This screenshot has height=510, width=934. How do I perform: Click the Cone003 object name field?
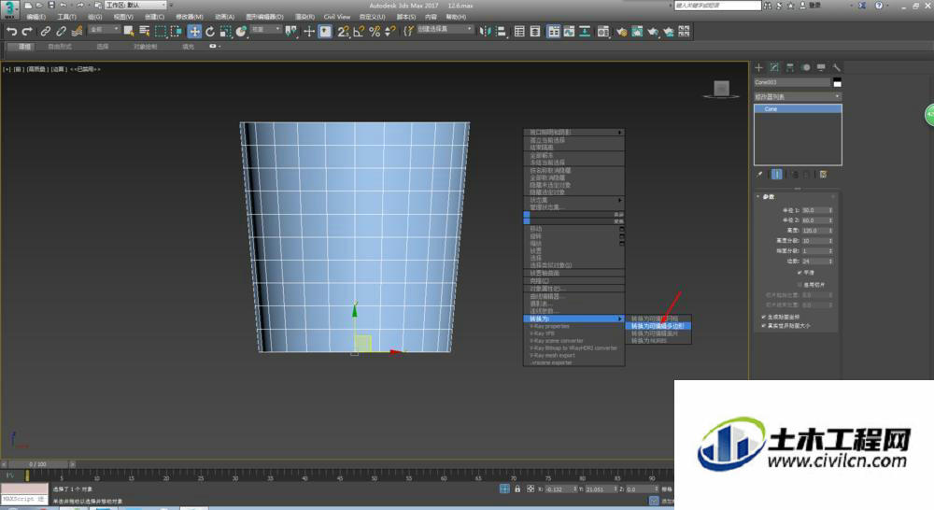pyautogui.click(x=792, y=82)
